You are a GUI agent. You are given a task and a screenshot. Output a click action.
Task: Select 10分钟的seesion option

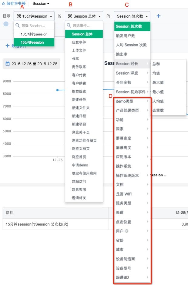click(34, 34)
